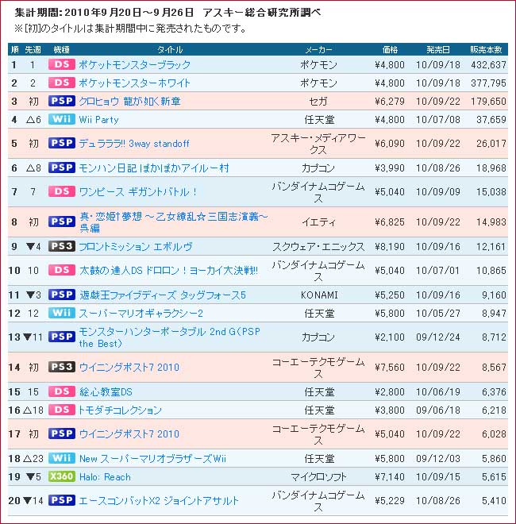Click Wii badge beside スーパーマリオギャラクシー2
Image resolution: width=516 pixels, height=524 pixels.
click(x=62, y=313)
